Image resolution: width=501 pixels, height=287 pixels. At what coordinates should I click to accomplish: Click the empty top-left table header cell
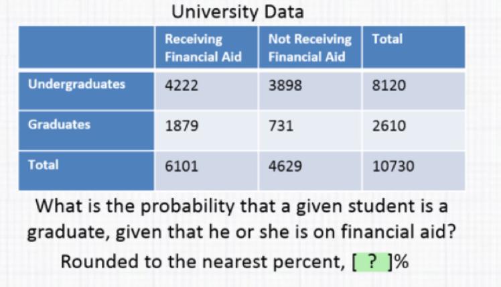[87, 48]
